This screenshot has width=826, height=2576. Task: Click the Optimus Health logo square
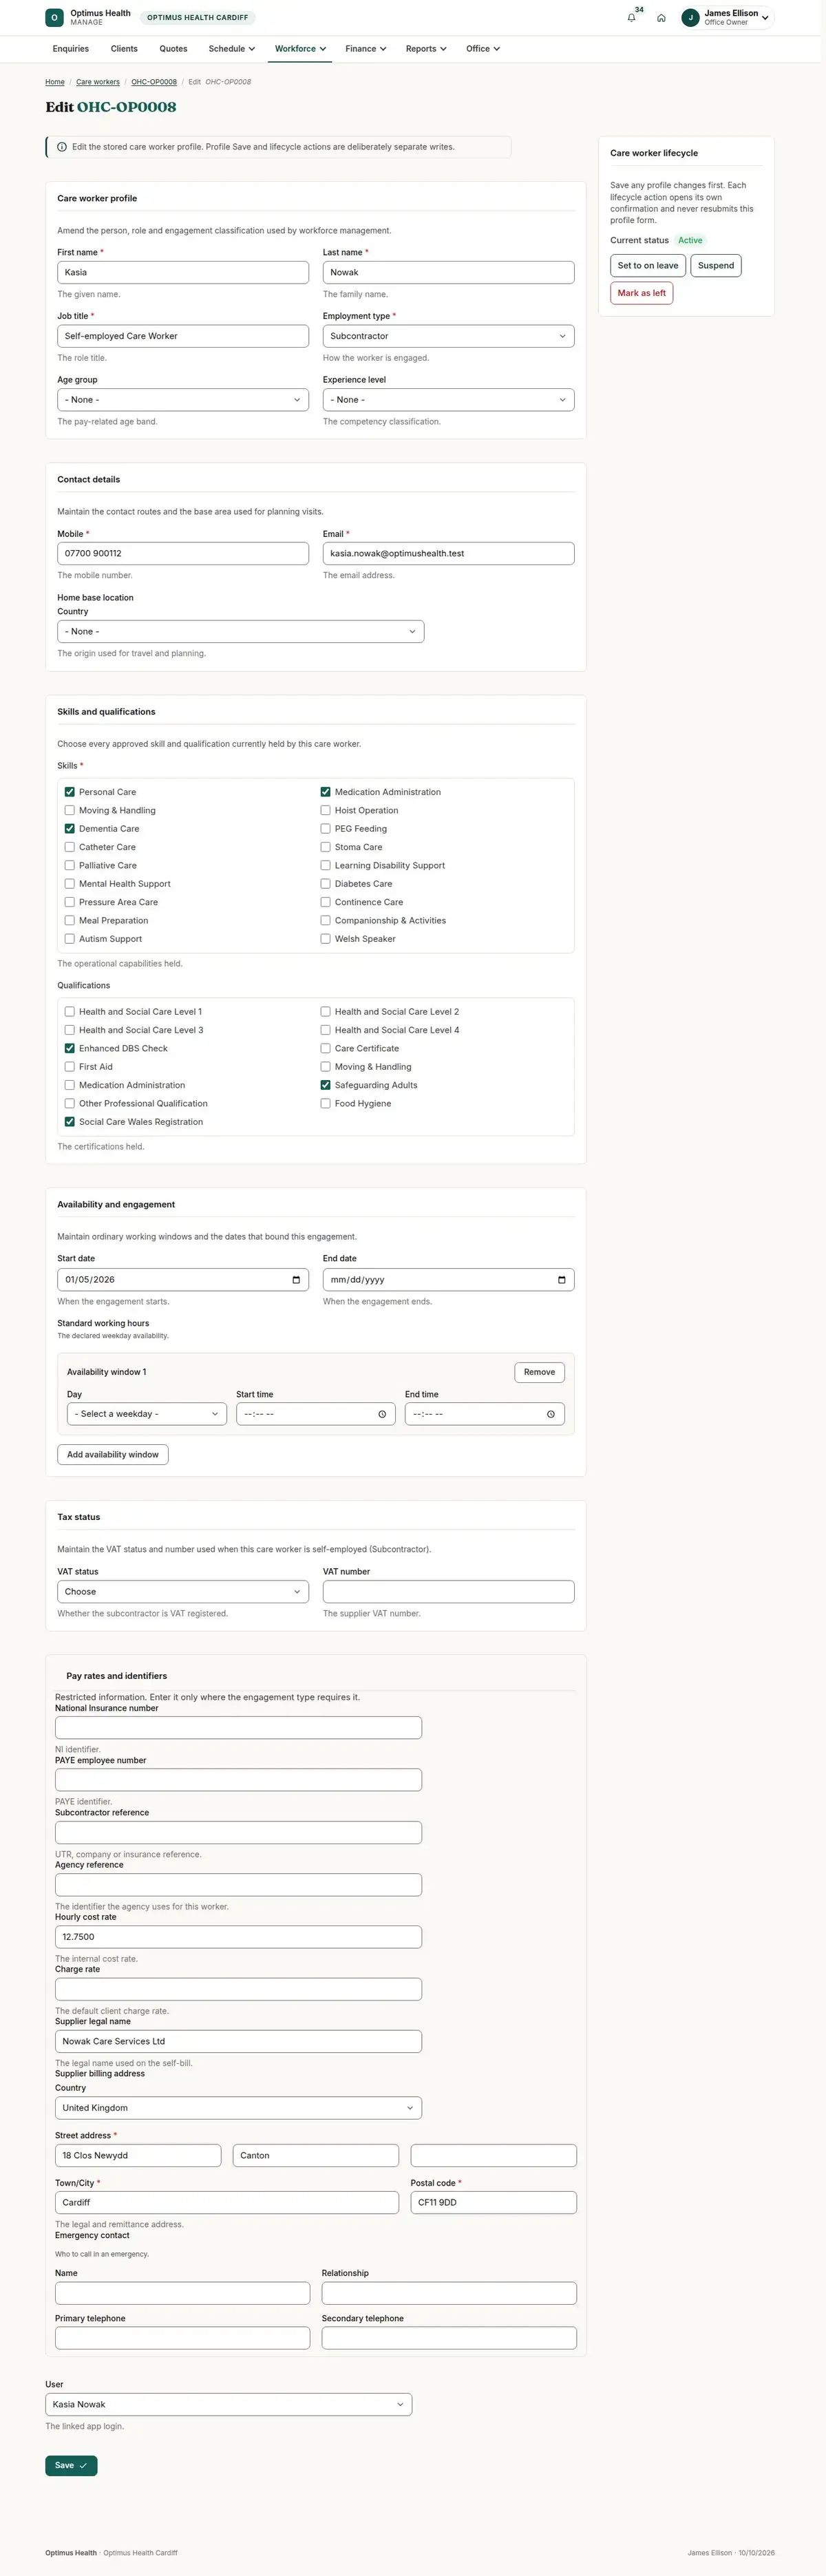pyautogui.click(x=55, y=18)
